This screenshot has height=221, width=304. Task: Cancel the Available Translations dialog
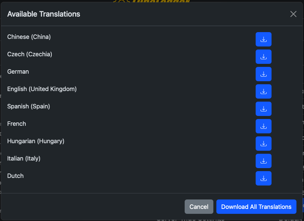[x=199, y=207]
